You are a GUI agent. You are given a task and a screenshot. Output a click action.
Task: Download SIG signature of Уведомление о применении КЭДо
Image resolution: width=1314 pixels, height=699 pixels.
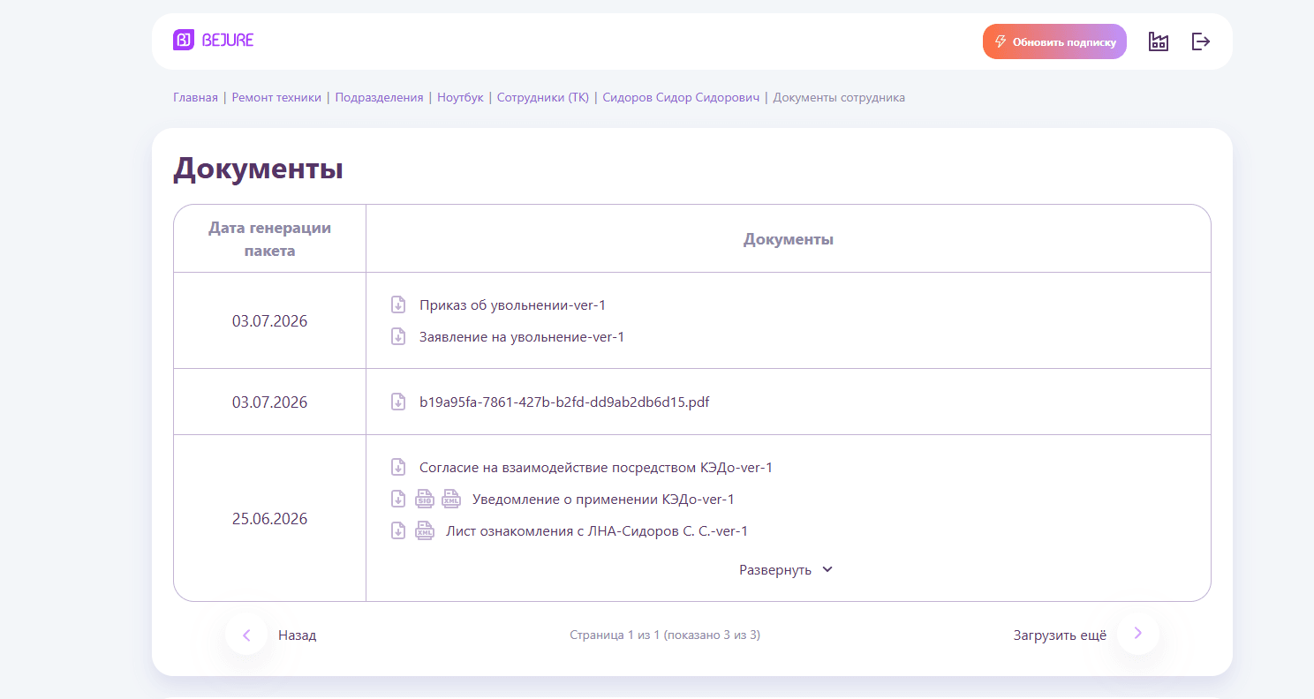click(425, 499)
